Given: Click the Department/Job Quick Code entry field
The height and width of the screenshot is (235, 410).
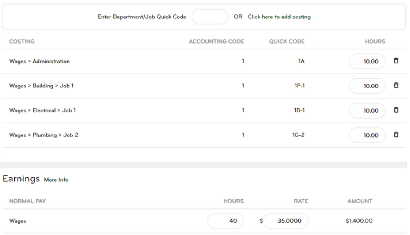Looking at the screenshot, I should [x=209, y=16].
